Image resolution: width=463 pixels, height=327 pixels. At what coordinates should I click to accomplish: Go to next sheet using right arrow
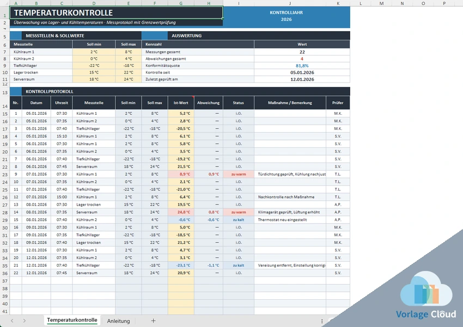point(24,321)
